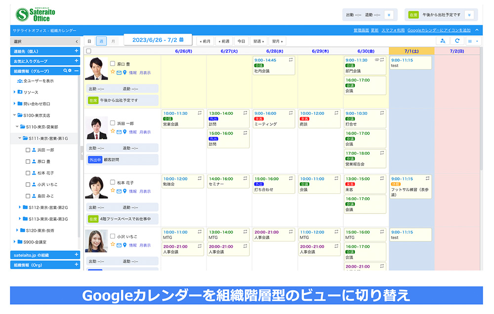Viewport: 494px width, 314px height.
Task: Click the リソース folder icon
Action: 20,92
